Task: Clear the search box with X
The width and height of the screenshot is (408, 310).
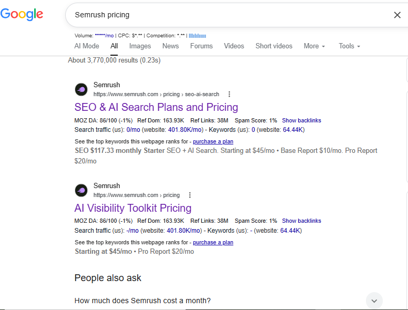Action: 397,15
